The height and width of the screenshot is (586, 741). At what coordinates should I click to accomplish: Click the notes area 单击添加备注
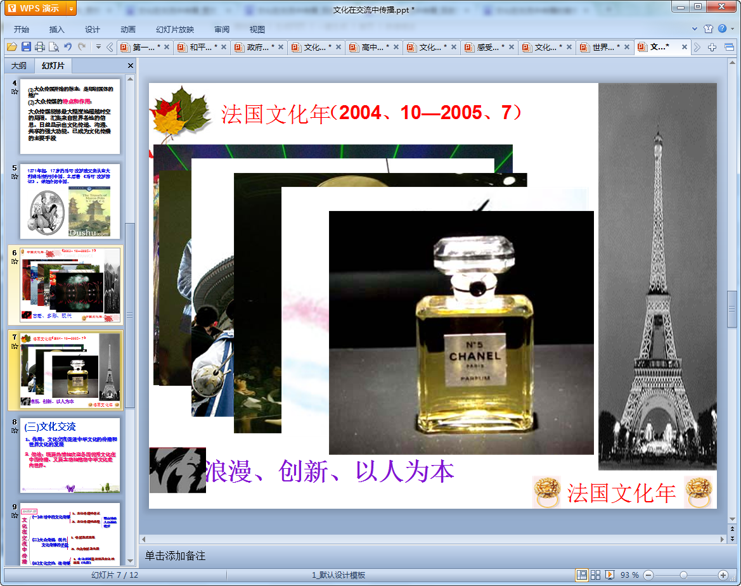[x=175, y=556]
